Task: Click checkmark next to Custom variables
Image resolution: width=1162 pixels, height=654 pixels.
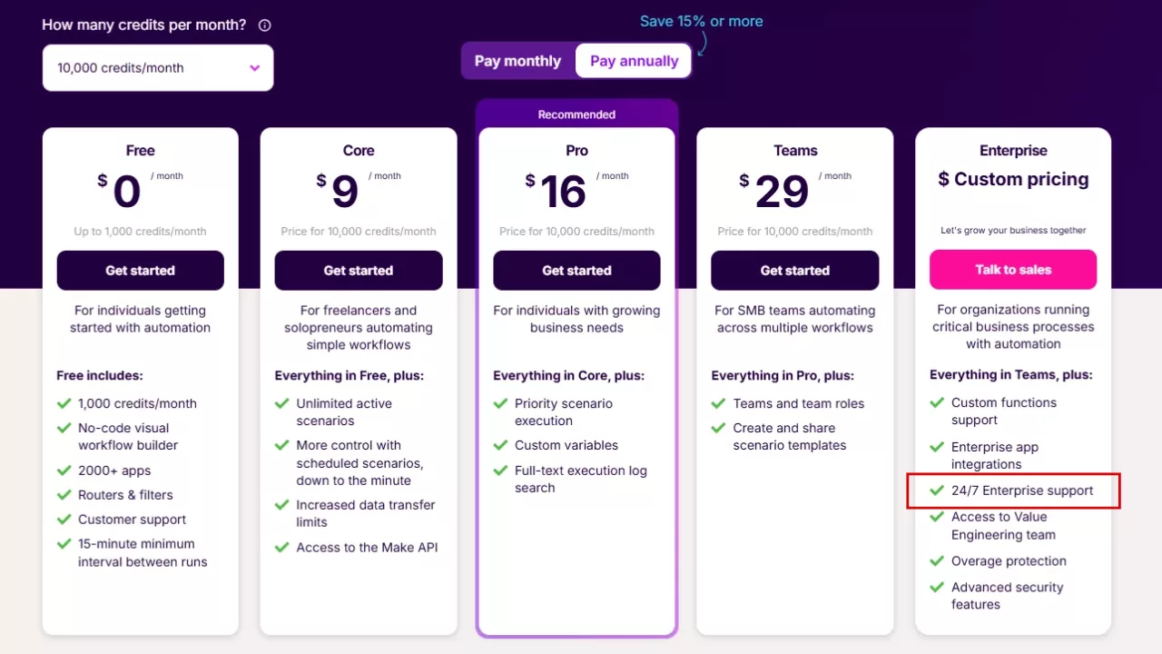Action: pyautogui.click(x=500, y=445)
